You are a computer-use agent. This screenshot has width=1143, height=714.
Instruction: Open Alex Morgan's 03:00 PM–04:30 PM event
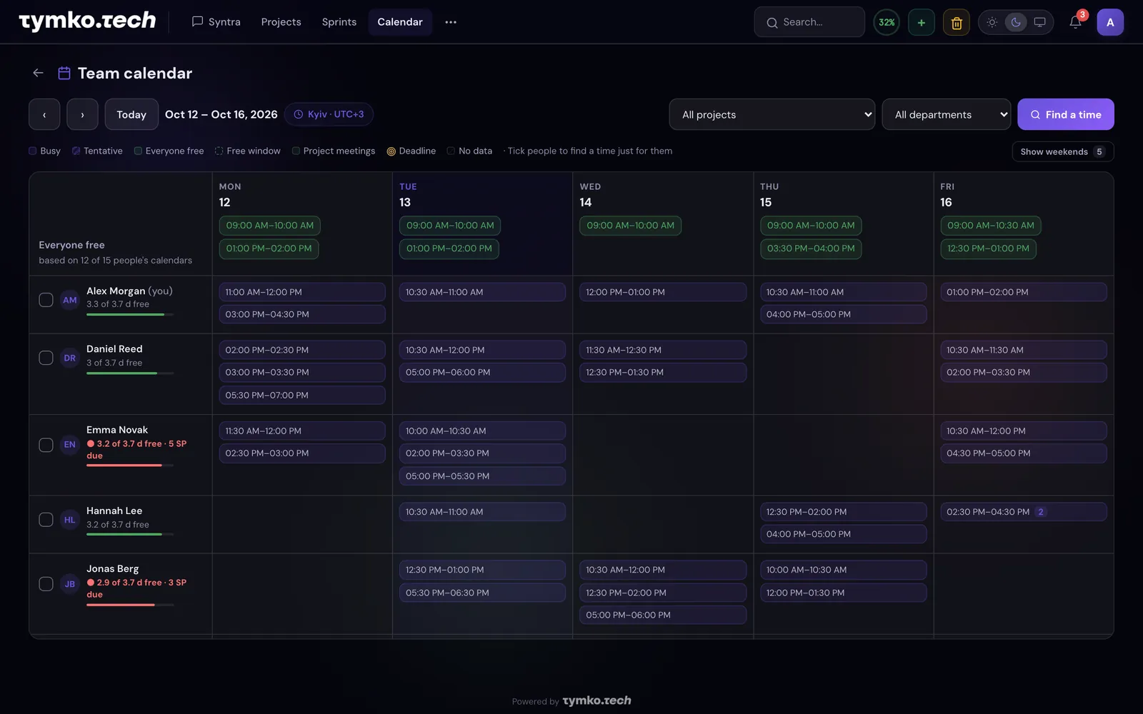302,314
